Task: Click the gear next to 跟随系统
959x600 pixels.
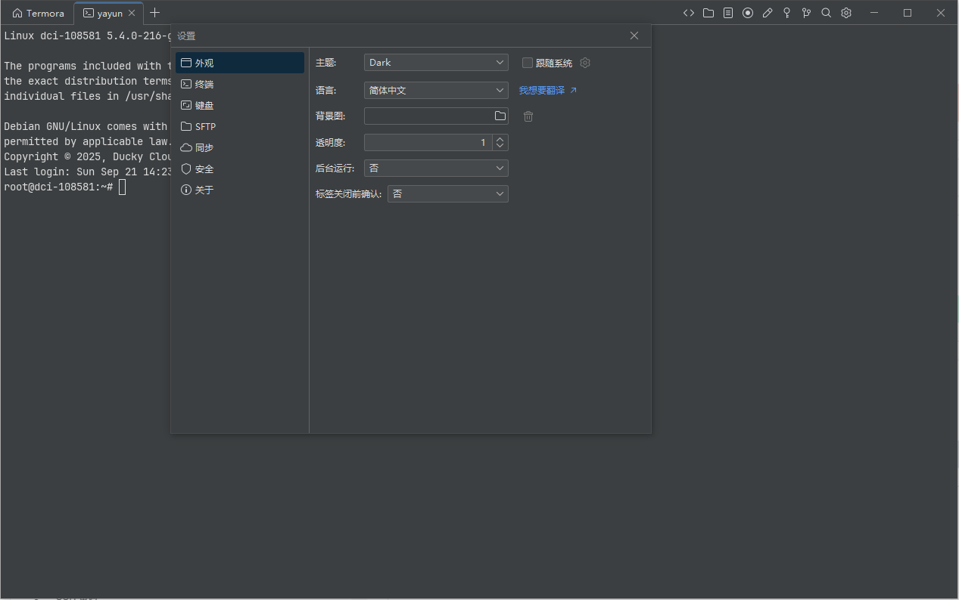Action: point(584,63)
